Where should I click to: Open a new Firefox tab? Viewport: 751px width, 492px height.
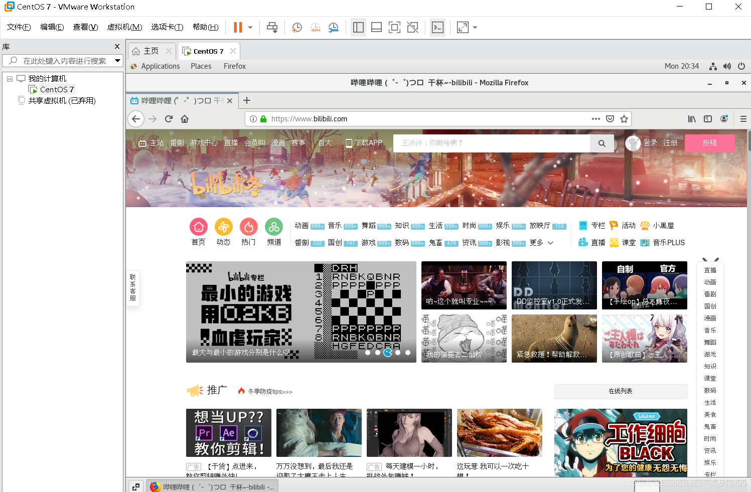pyautogui.click(x=246, y=100)
